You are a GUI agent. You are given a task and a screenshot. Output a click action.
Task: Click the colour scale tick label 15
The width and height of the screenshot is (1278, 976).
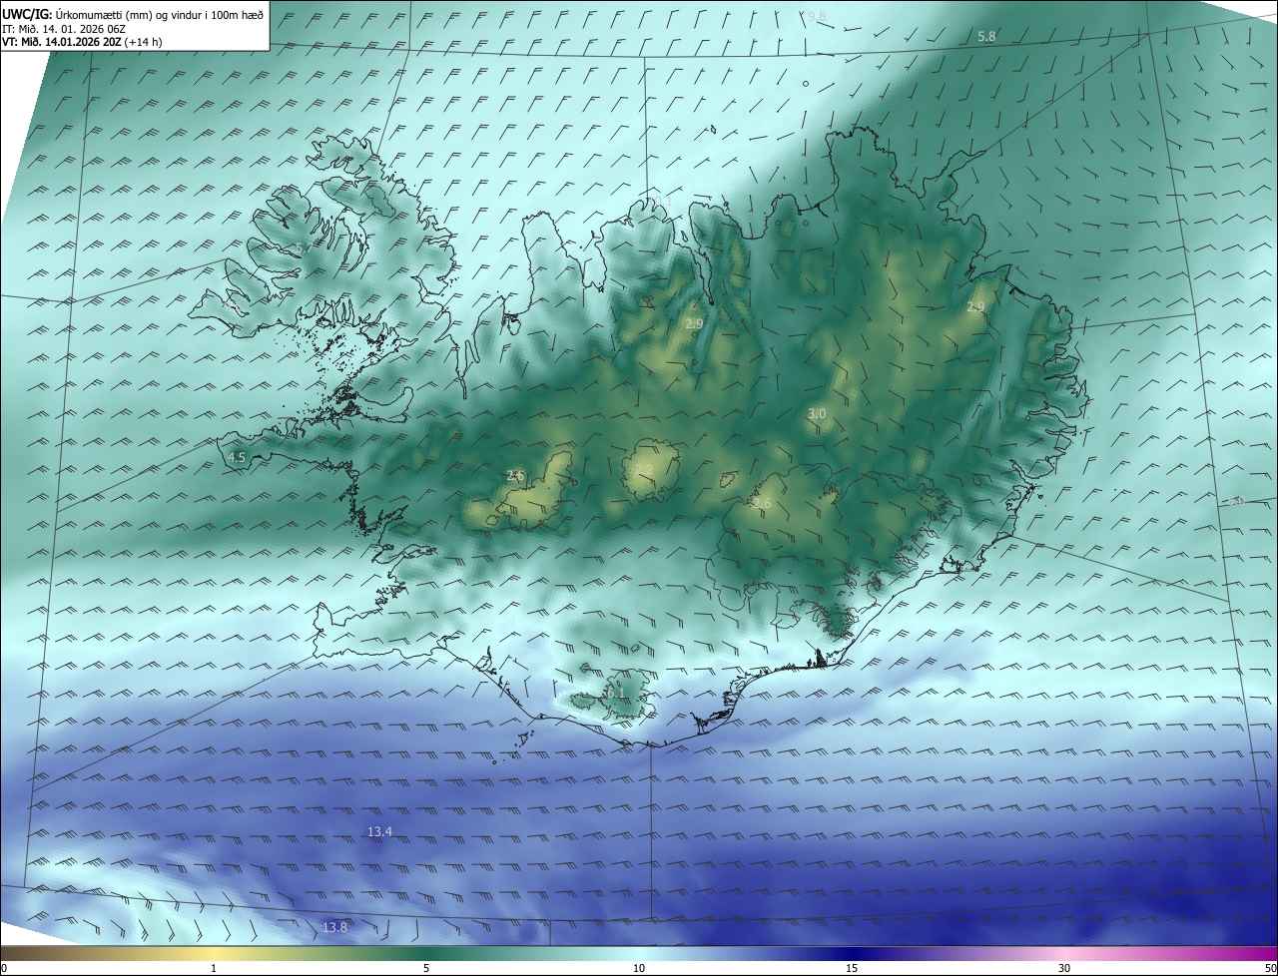tap(852, 968)
